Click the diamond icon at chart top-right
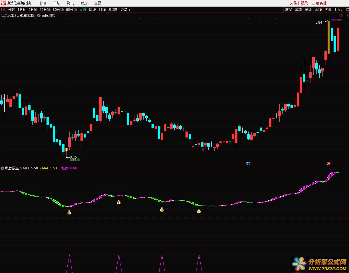The height and width of the screenshot is (273, 349). pyautogui.click(x=341, y=15)
